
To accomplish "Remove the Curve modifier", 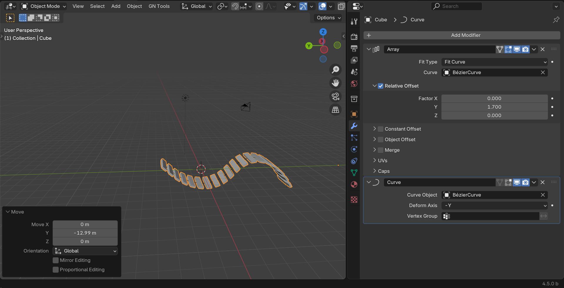I will pyautogui.click(x=543, y=182).
